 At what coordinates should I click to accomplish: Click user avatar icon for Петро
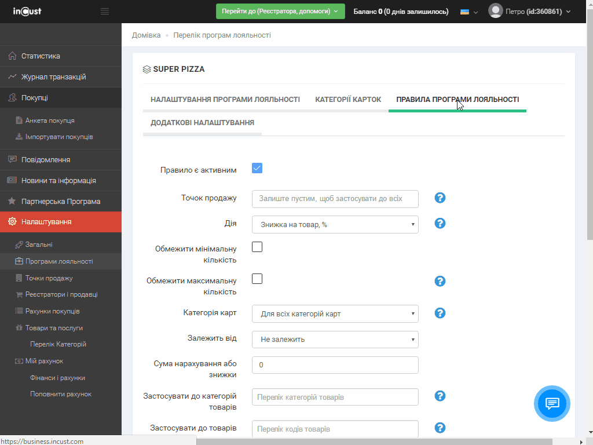click(495, 11)
